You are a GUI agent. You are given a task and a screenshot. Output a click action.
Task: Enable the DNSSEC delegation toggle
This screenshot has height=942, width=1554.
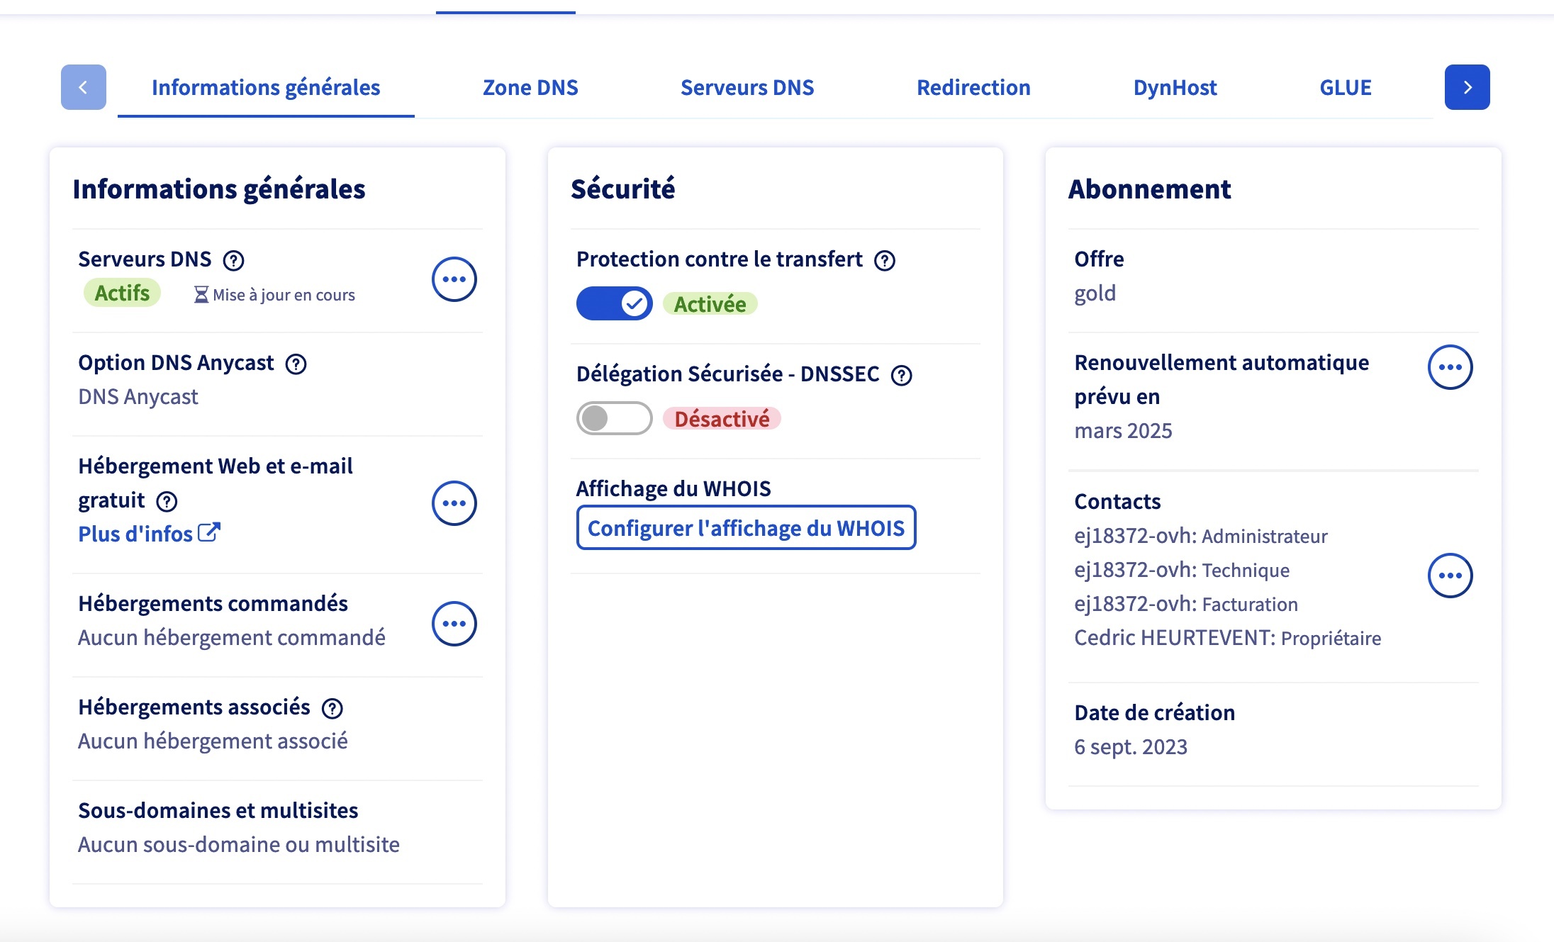coord(614,418)
